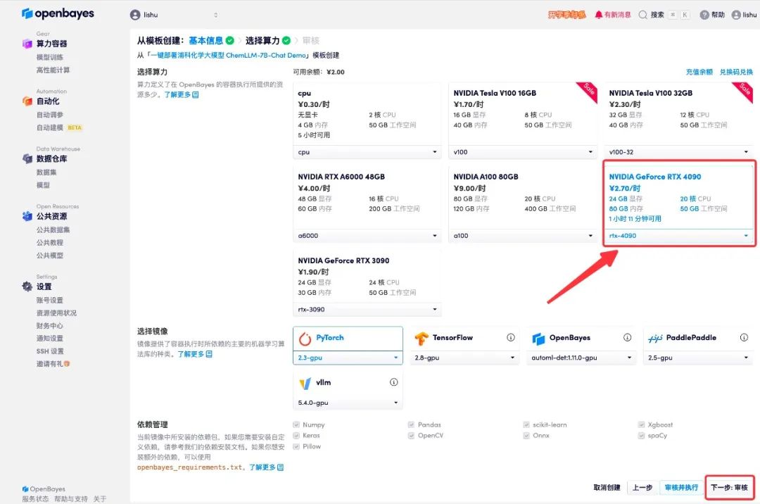Click the 上一步 button
Screen dimensions: 760x504
(x=642, y=488)
